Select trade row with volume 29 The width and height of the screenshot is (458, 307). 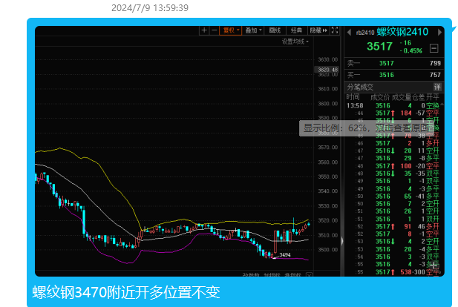point(393,159)
